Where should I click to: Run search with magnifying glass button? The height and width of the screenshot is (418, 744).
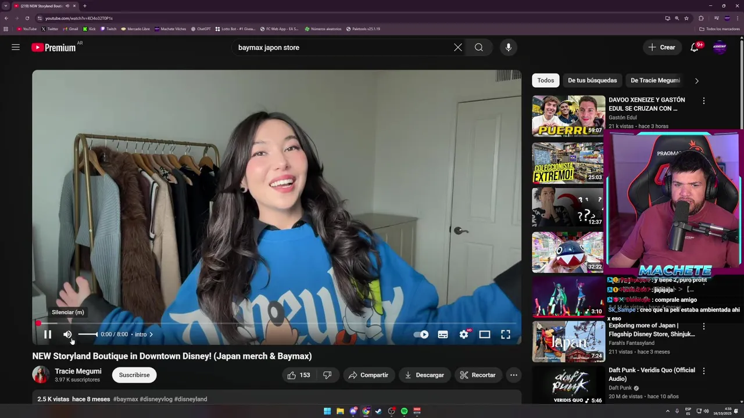point(479,48)
